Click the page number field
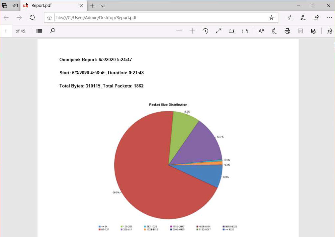This screenshot has height=237, width=335. pos(6,31)
